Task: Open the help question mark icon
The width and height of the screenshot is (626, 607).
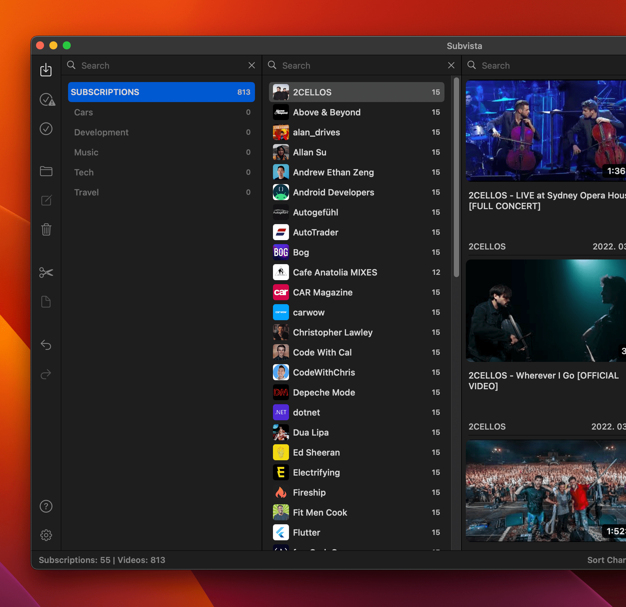Action: click(x=46, y=506)
